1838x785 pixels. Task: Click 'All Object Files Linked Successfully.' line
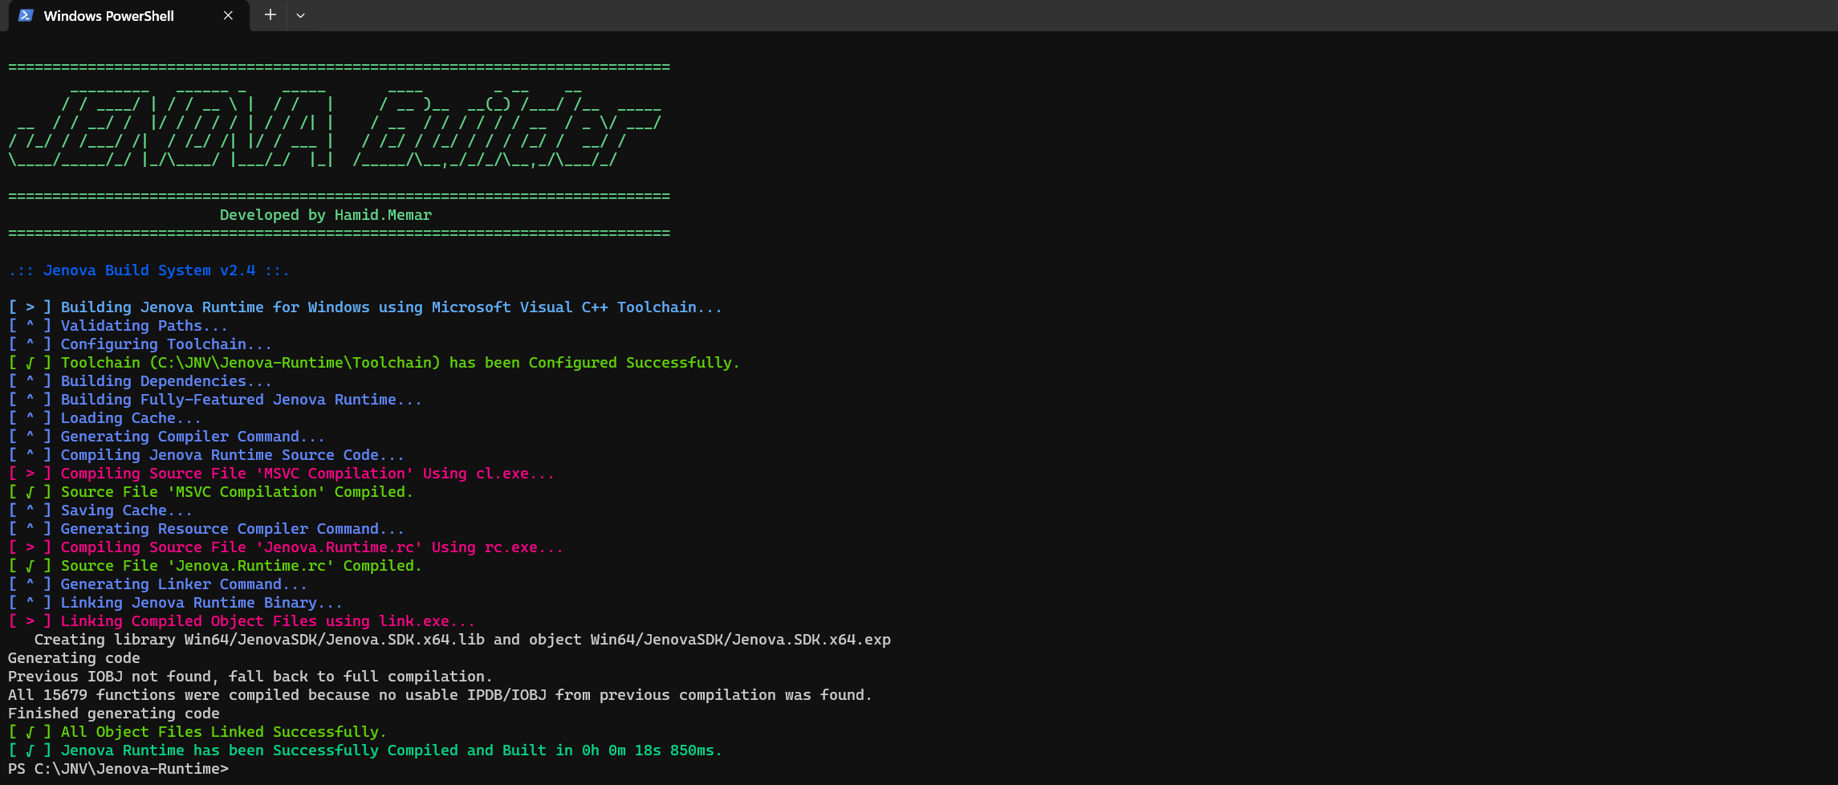(x=197, y=732)
